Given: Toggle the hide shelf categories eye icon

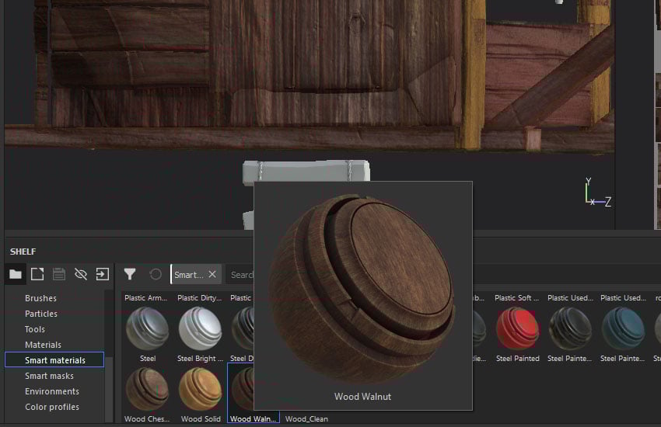Looking at the screenshot, I should point(81,274).
